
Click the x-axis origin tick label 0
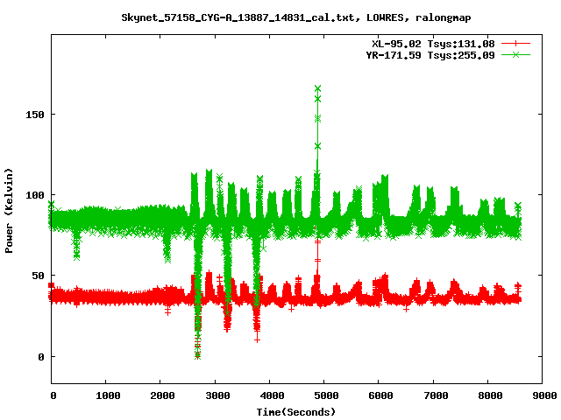pyautogui.click(x=53, y=395)
